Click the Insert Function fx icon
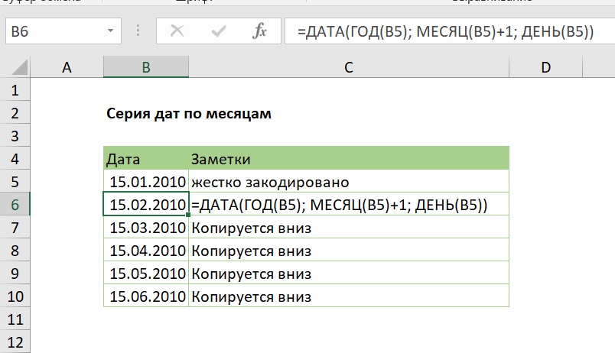The width and height of the screenshot is (615, 353). tap(259, 31)
